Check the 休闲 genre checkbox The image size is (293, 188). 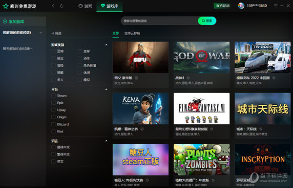click(x=80, y=73)
